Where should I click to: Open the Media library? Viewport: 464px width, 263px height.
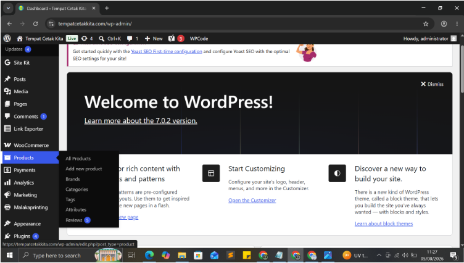[x=21, y=91]
